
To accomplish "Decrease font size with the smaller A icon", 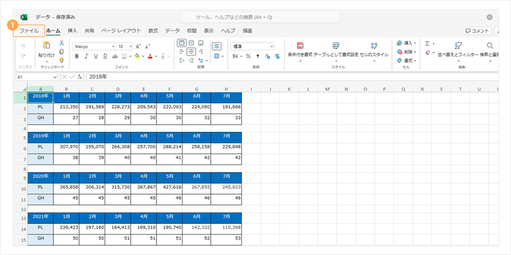I will (x=148, y=46).
